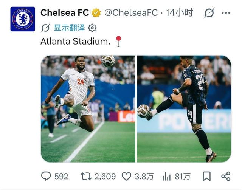Click the 显示翻译 translate link
The height and width of the screenshot is (192, 242).
pyautogui.click(x=69, y=28)
